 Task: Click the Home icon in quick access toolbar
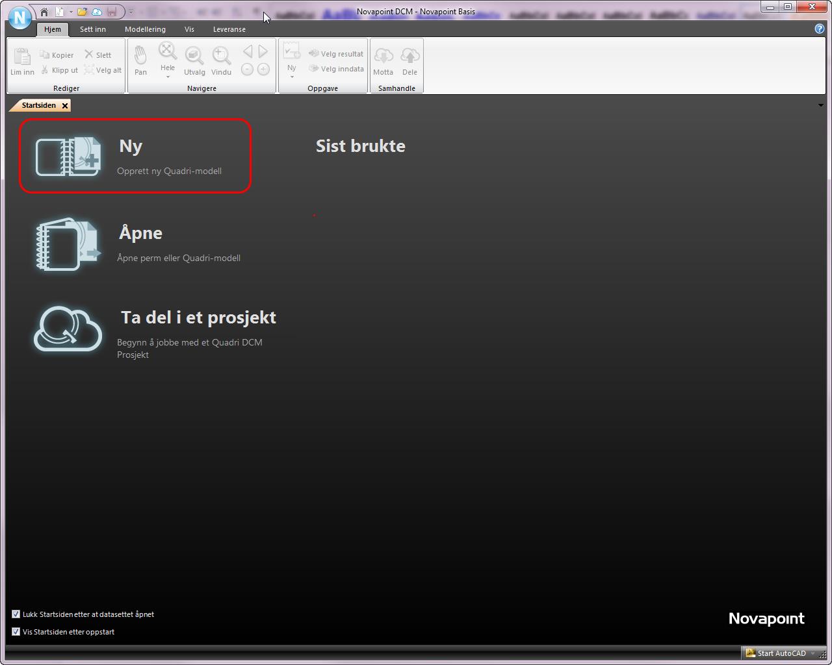click(x=44, y=12)
